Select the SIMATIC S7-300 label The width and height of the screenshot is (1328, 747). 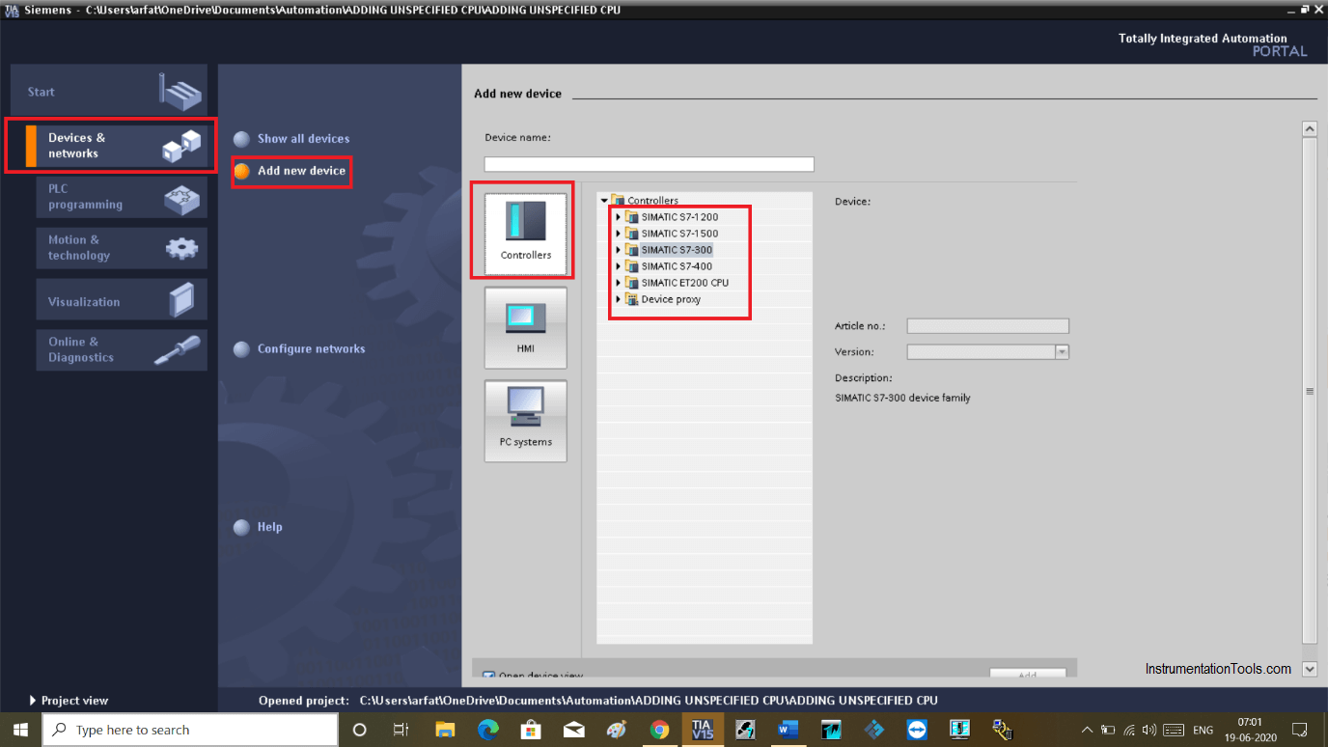pos(677,250)
